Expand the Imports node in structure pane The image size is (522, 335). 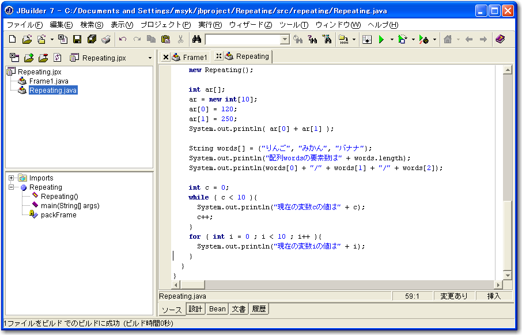click(x=12, y=178)
